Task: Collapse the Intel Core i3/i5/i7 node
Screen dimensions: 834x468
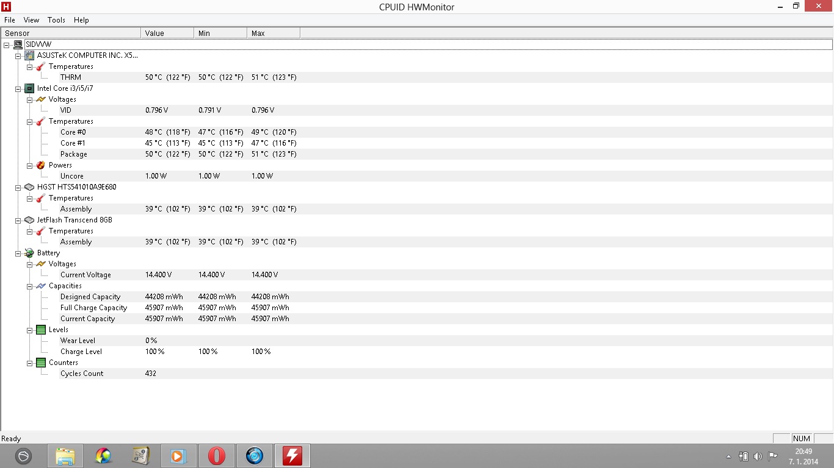Action: 18,88
